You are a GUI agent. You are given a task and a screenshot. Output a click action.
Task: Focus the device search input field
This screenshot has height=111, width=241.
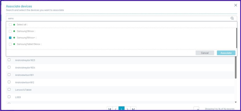[x=118, y=18]
